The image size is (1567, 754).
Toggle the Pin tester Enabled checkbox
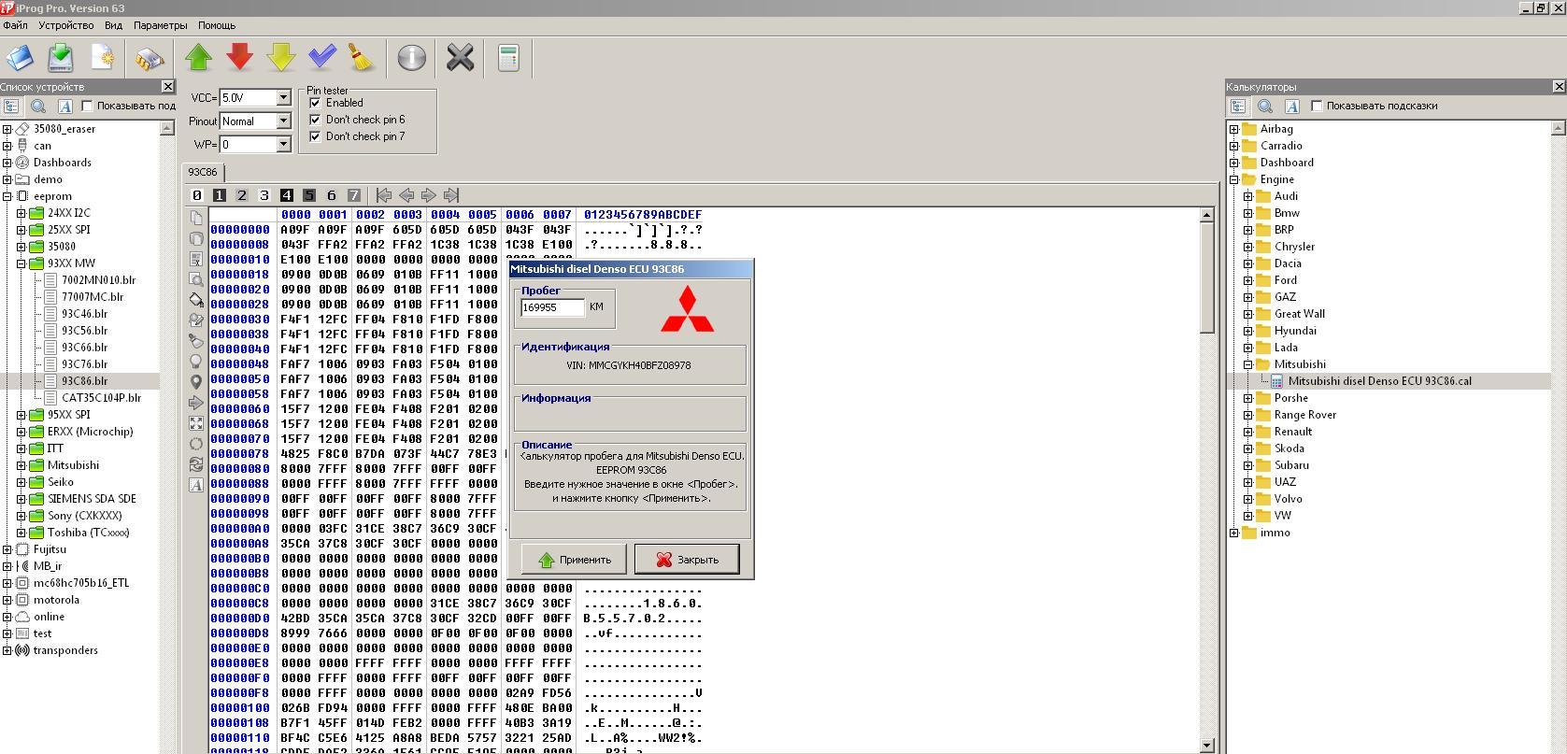pyautogui.click(x=315, y=103)
